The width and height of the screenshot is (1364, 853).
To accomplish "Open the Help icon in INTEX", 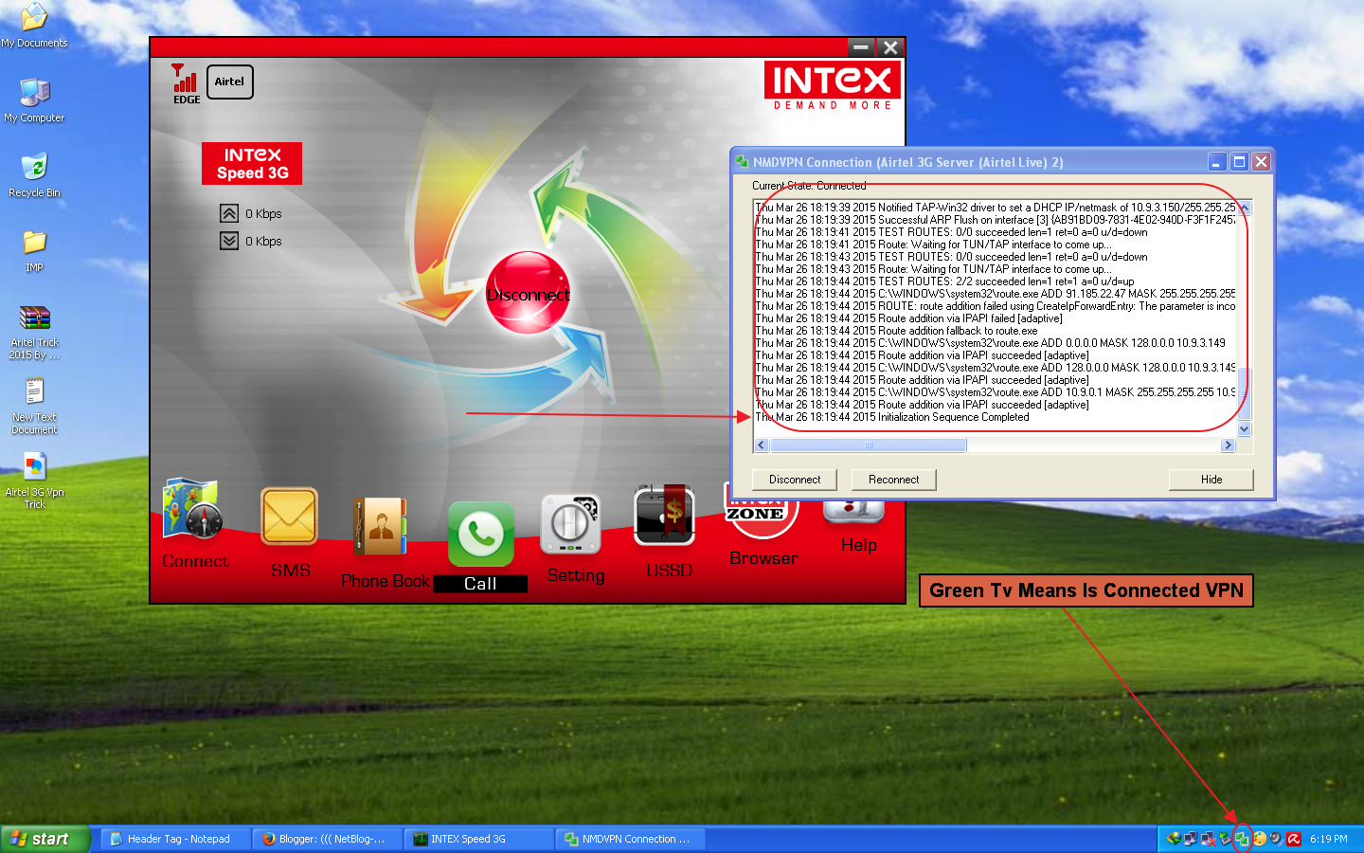I will [x=854, y=513].
